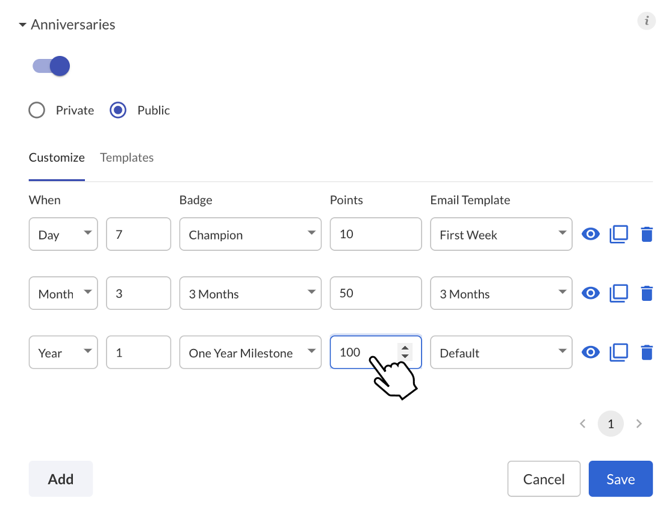The height and width of the screenshot is (515, 666).
Task: Increase the 100 points stepper value
Action: click(405, 348)
